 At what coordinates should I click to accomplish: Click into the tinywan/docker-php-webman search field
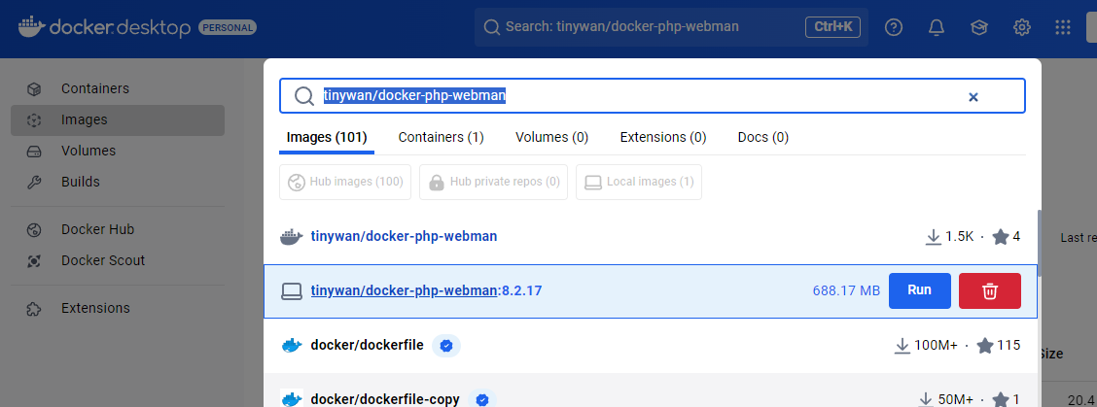(652, 96)
